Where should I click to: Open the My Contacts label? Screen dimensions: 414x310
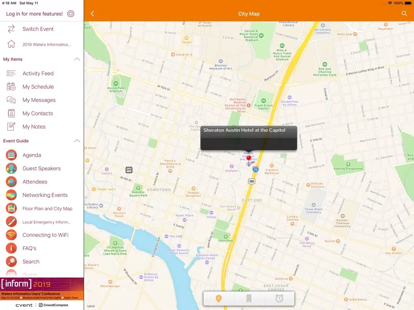(38, 114)
